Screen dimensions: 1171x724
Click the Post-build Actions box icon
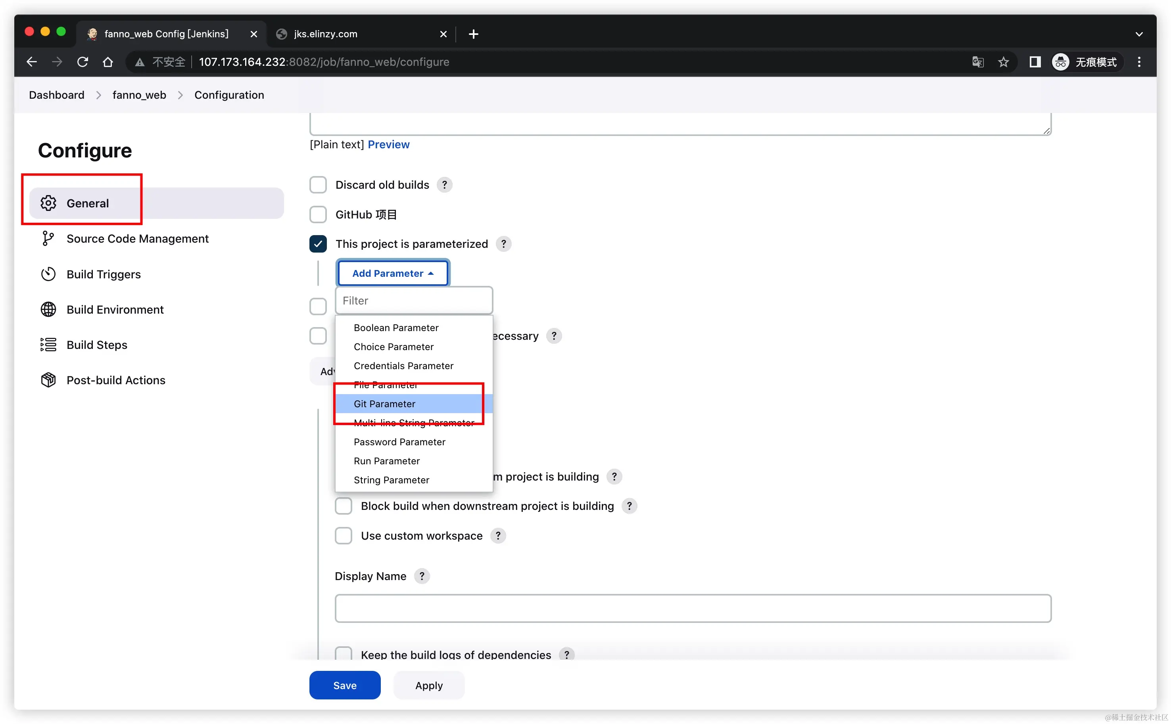pyautogui.click(x=48, y=380)
